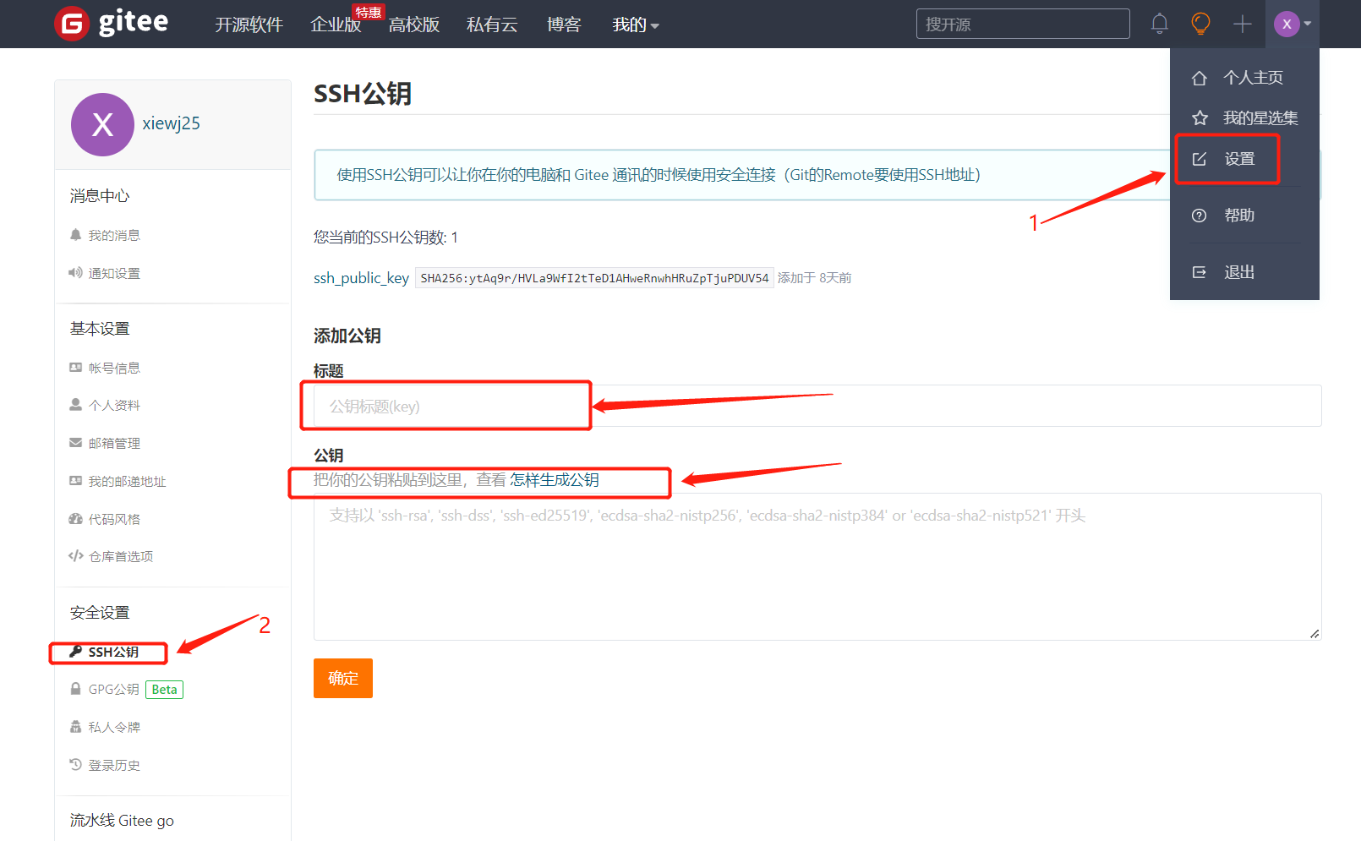This screenshot has height=841, width=1361.
Task: Click the speaker icon beside 通知设置
Action: click(76, 273)
